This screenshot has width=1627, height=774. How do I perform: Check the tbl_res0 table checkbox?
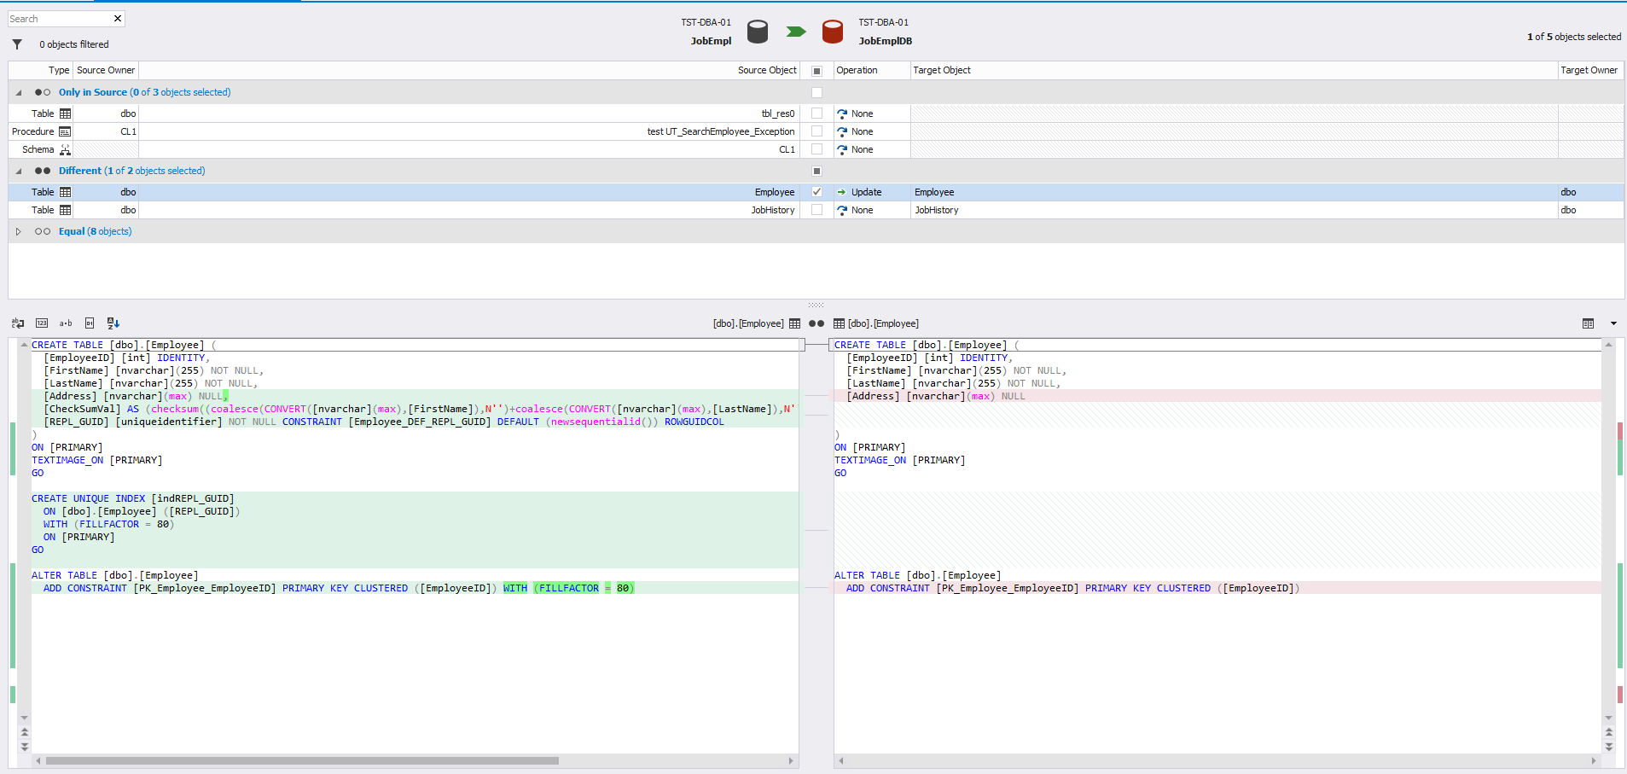point(816,113)
